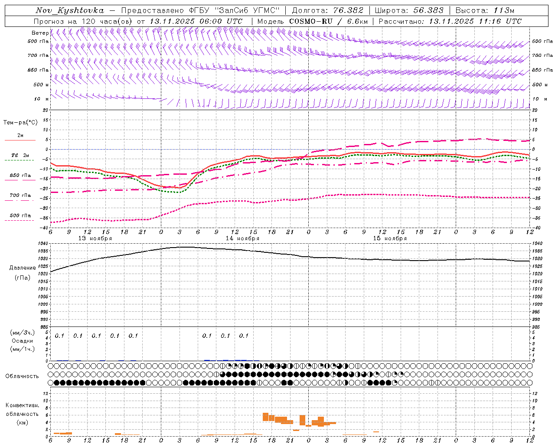Image resolution: width=555 pixels, height=444 pixels.
Task: Click the 'Долгота: 76.382' longitude value
Action: pyautogui.click(x=328, y=10)
